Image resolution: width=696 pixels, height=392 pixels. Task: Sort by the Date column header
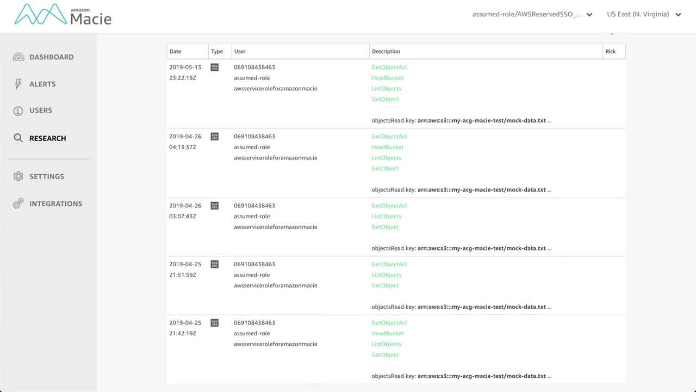[x=175, y=52]
